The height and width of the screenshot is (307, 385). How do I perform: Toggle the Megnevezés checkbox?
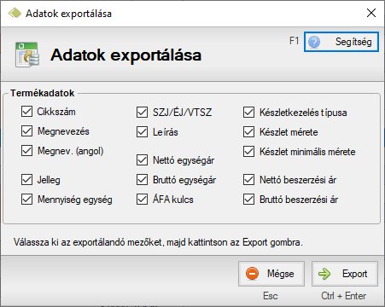coord(26,131)
